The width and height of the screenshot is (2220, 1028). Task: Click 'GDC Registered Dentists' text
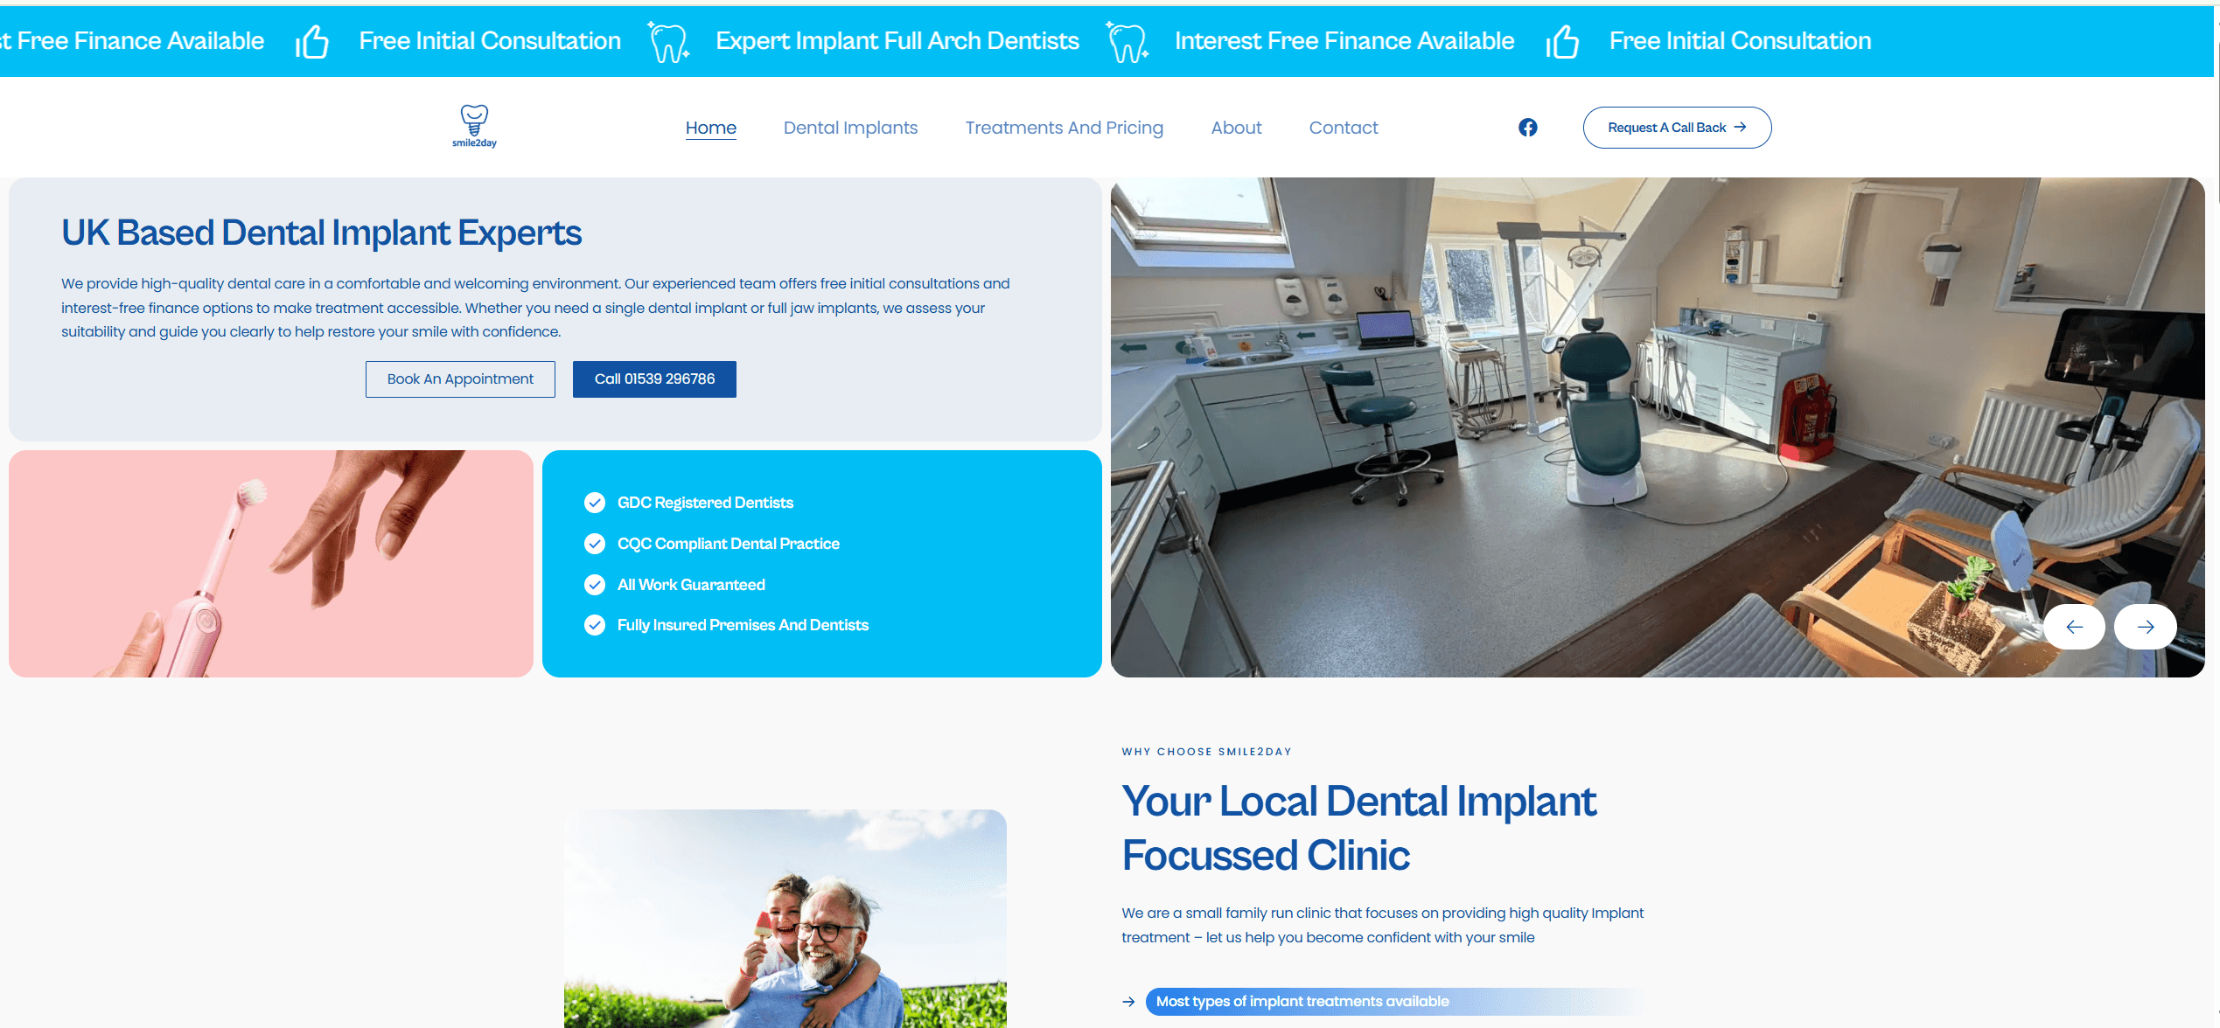coord(705,503)
